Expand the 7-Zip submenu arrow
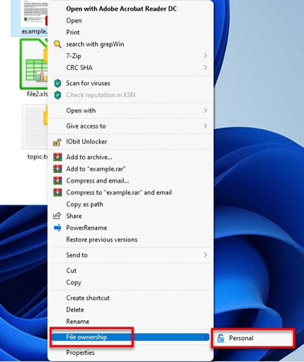This screenshot has width=304, height=362. click(205, 56)
